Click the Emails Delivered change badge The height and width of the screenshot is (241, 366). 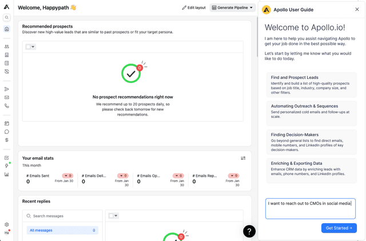click(x=123, y=176)
